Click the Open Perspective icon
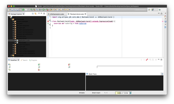174x104 pixels. point(149,10)
